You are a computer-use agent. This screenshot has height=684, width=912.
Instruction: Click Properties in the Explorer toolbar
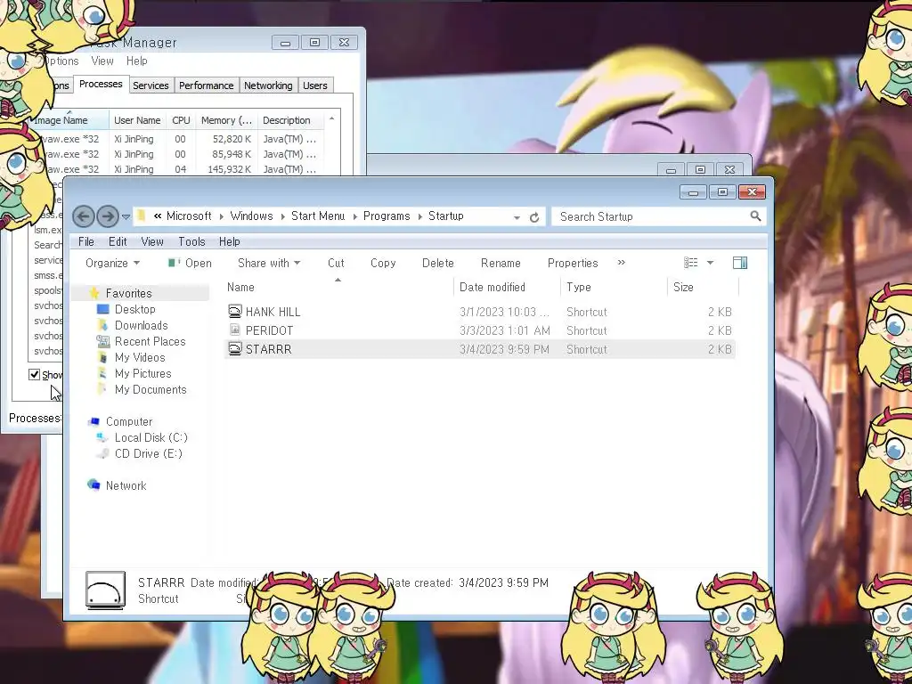click(573, 263)
